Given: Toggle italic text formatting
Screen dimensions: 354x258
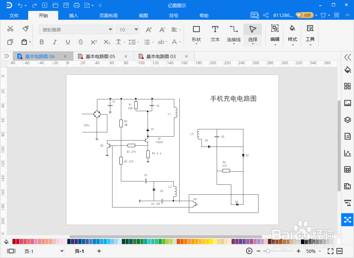Looking at the screenshot, I should 55,42.
